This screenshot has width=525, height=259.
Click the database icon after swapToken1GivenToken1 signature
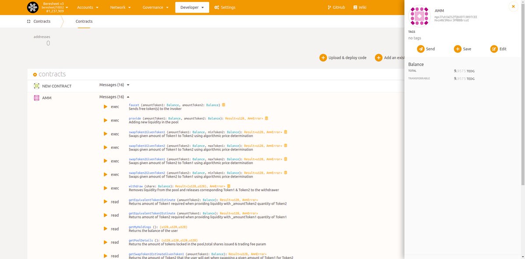coord(286,132)
